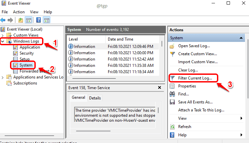Open the View submenu arrow
Viewport: 249px width, 143px height.
(x=241, y=118)
